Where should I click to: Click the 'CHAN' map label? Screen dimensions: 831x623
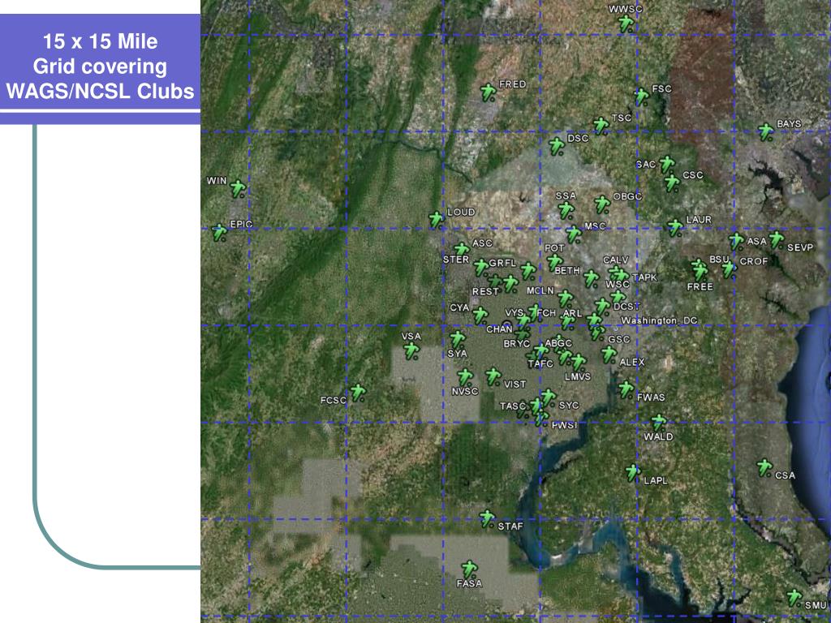[499, 329]
